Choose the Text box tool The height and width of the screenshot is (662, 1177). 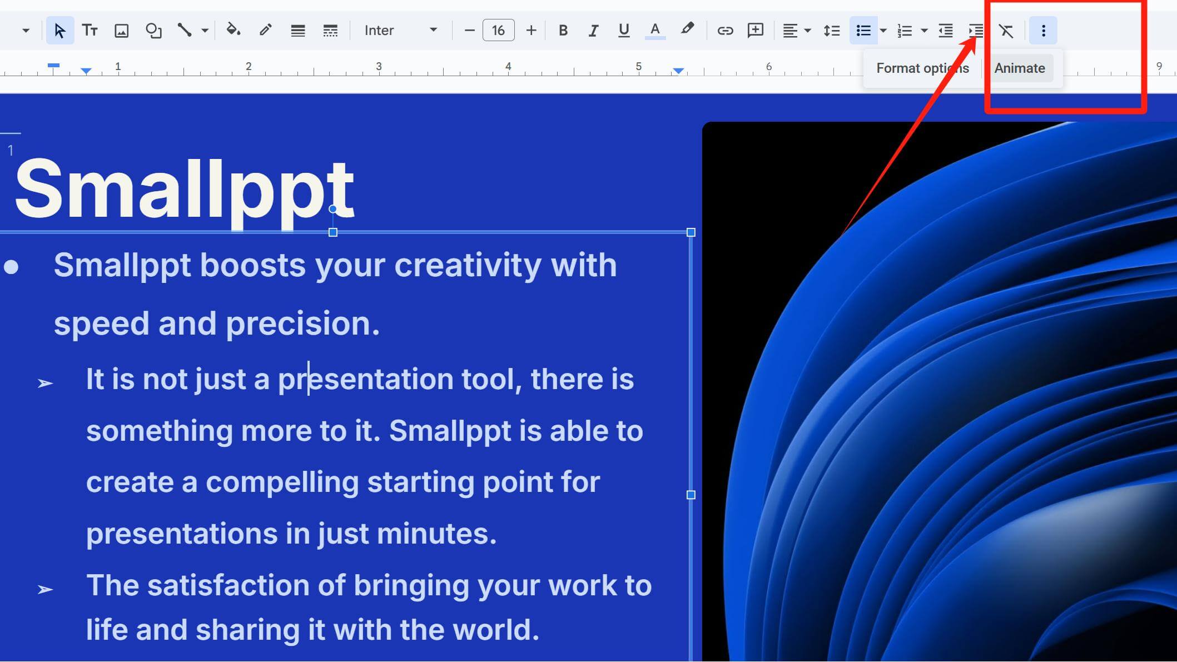90,30
